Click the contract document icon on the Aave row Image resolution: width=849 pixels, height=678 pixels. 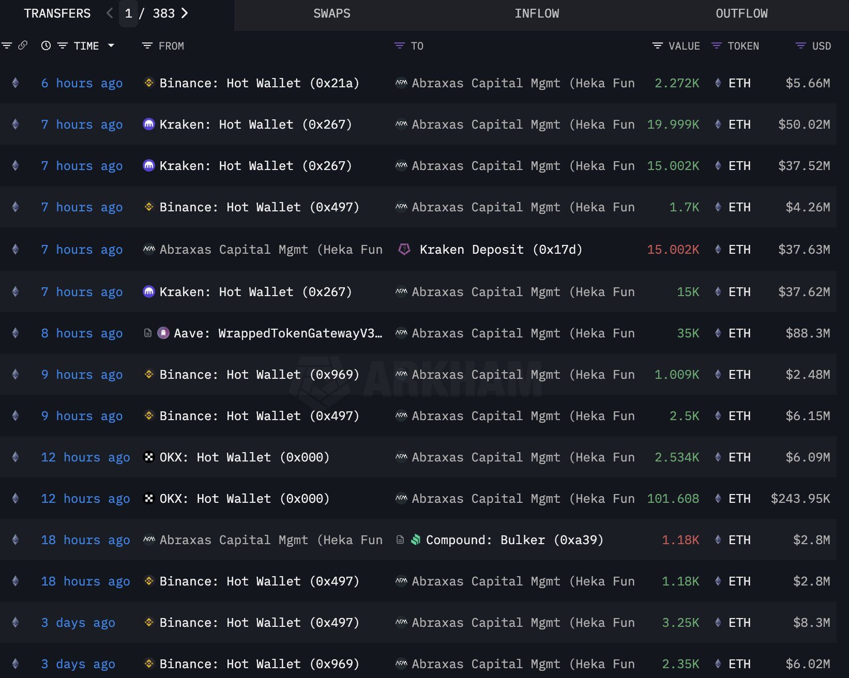pos(149,333)
